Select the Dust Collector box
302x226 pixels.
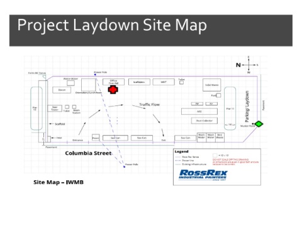[x=204, y=121]
